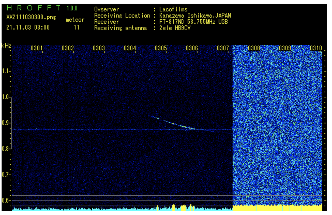Click the Kanazawa Ishikawa,JAPAN location text
This screenshot has height=215, width=332.
point(195,16)
